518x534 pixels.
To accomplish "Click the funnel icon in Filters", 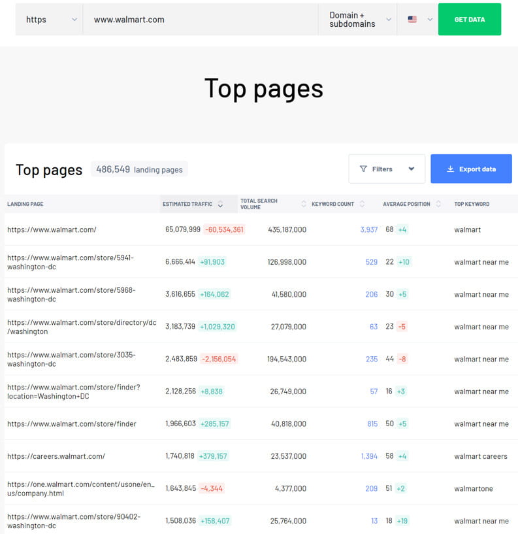I will coord(363,169).
